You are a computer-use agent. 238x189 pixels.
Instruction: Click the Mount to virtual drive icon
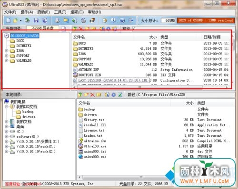coord(83,20)
